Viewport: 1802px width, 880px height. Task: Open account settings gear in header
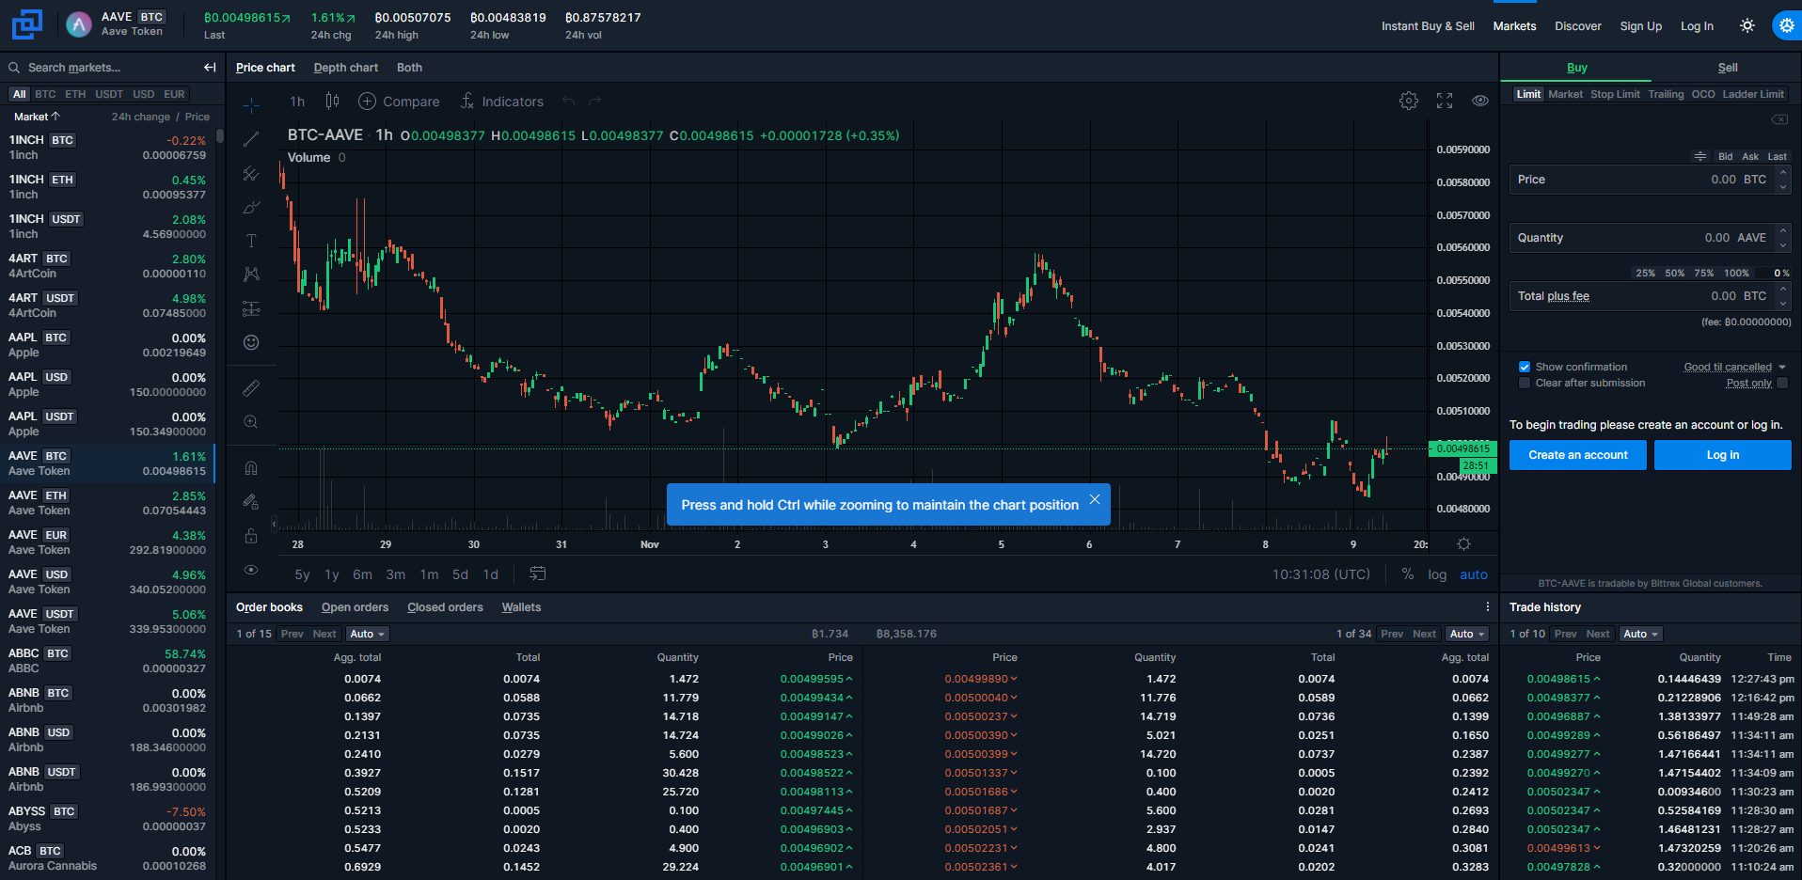click(1786, 26)
